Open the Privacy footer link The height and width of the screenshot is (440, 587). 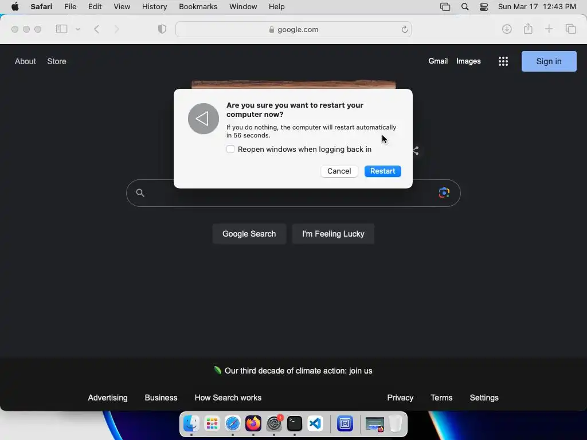click(400, 398)
